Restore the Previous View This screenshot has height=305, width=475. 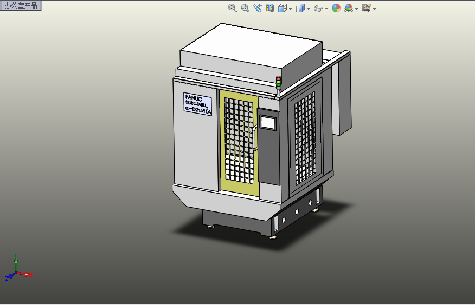click(x=258, y=8)
